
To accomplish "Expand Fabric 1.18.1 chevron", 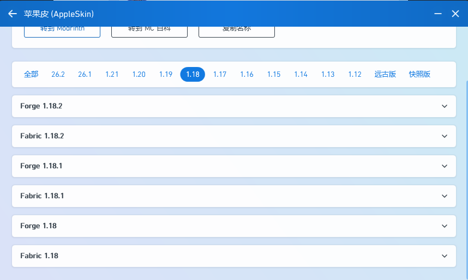I will pos(445,196).
